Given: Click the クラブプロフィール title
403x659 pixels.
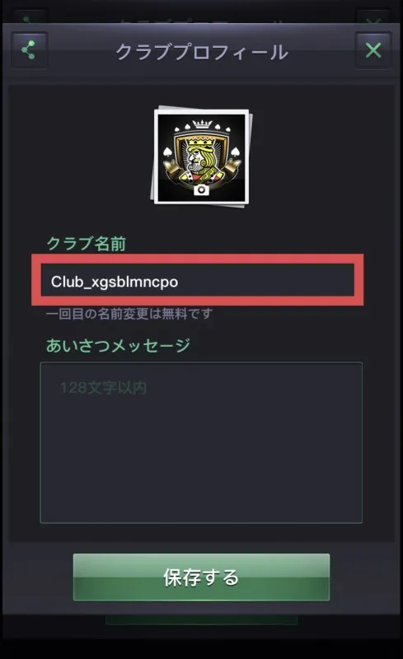Looking at the screenshot, I should (202, 52).
